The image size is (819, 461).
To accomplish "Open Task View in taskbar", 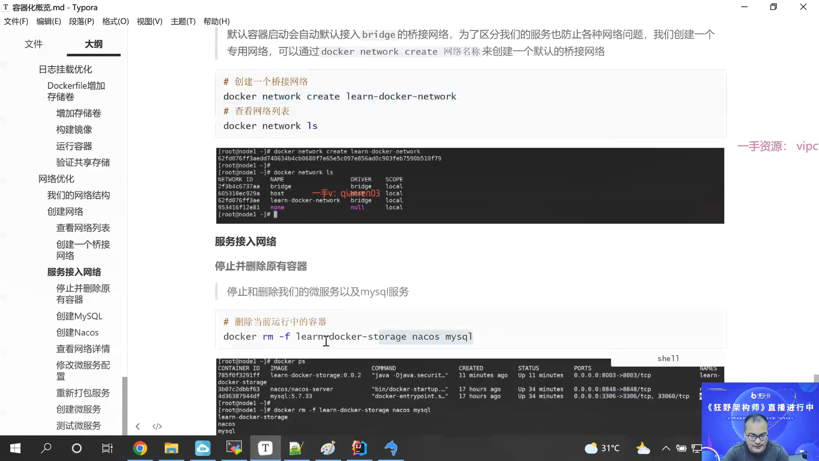I will pyautogui.click(x=107, y=448).
